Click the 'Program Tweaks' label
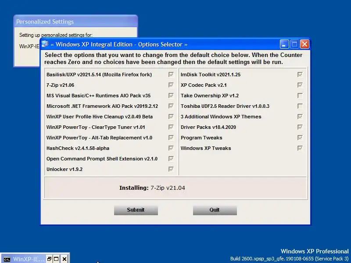This screenshot has width=351, height=263. pos(201,138)
